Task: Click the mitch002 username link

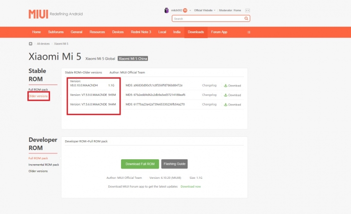Action: (177, 10)
